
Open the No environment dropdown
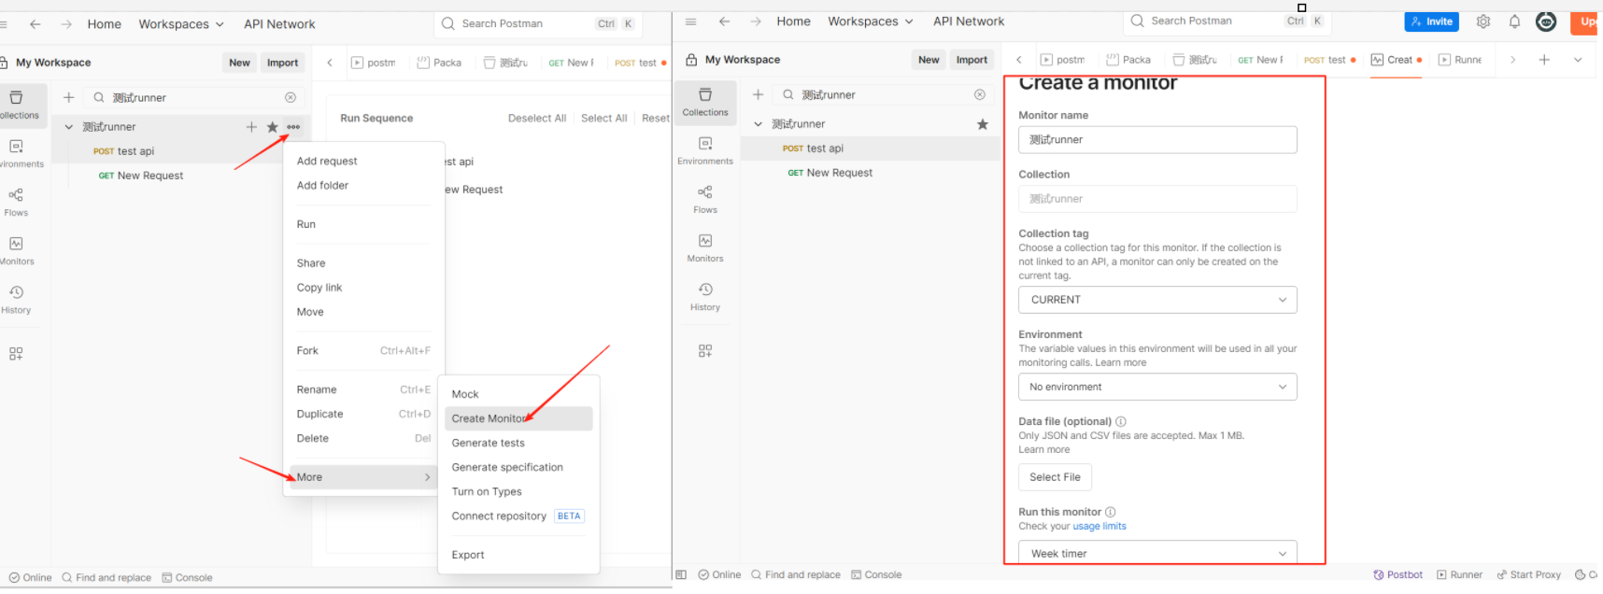(x=1157, y=387)
